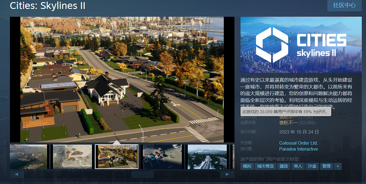Click the right arrow of the screenshot strip

click(x=227, y=174)
